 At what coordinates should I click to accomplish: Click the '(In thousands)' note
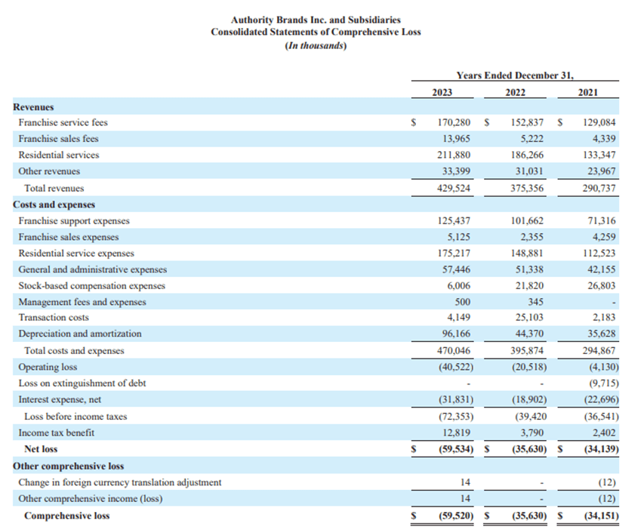[316, 45]
